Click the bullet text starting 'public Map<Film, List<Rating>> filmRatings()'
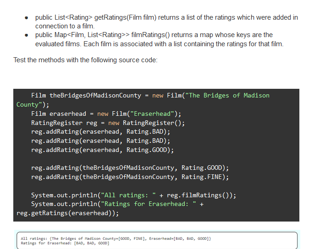320x249 pixels. pyautogui.click(x=160, y=39)
